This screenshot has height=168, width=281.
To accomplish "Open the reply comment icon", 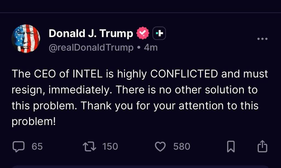I will click(x=18, y=146).
